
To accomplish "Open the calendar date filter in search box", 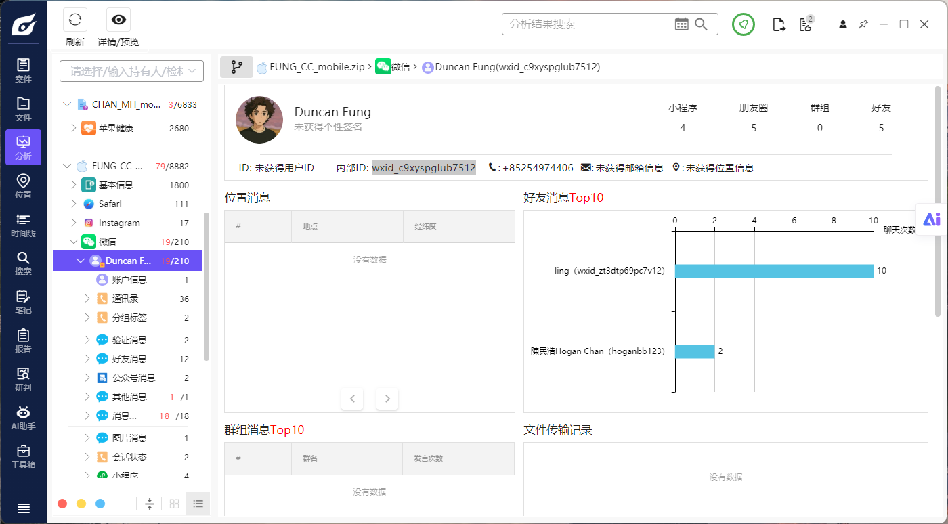I will click(x=682, y=24).
